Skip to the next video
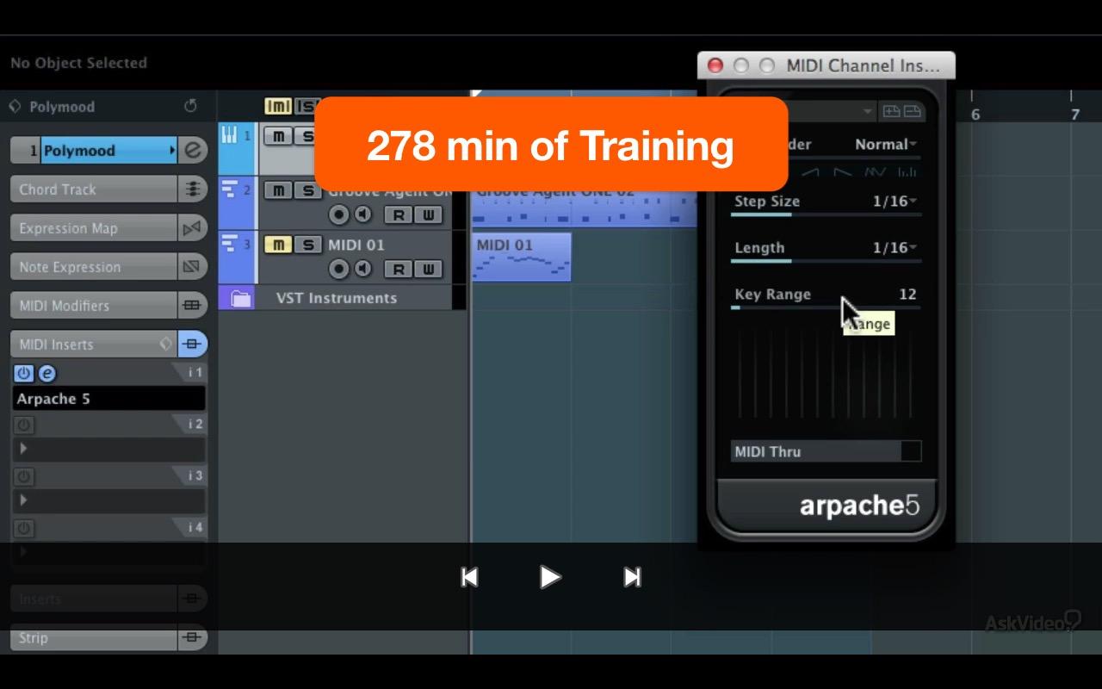This screenshot has height=689, width=1102. tap(632, 577)
